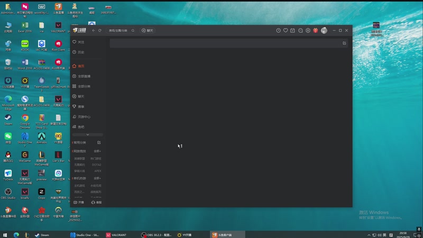Screen dimensions: 423x238
Task: Open OBS Studio desktop shortcut
Action: (8, 194)
